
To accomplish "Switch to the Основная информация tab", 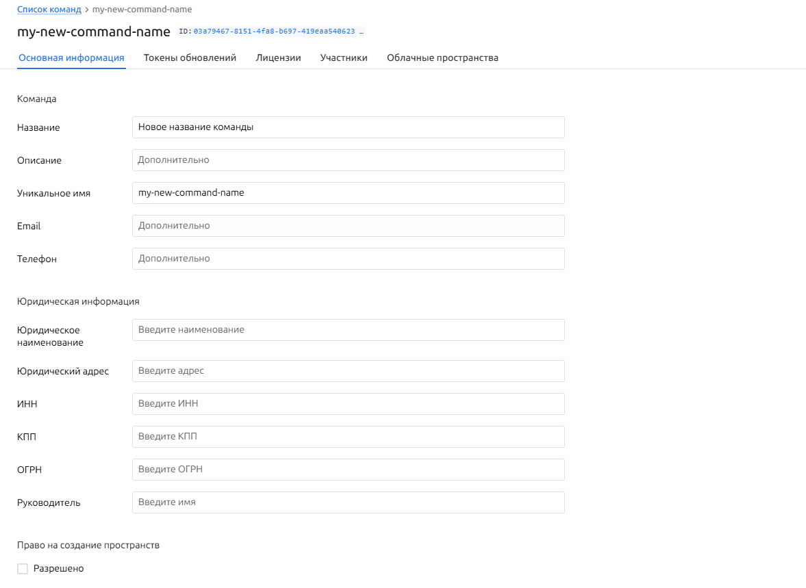I will pos(71,58).
